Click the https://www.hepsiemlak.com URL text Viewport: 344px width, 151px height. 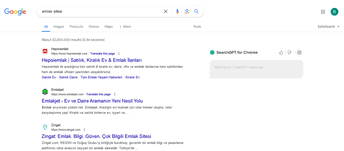point(69,54)
